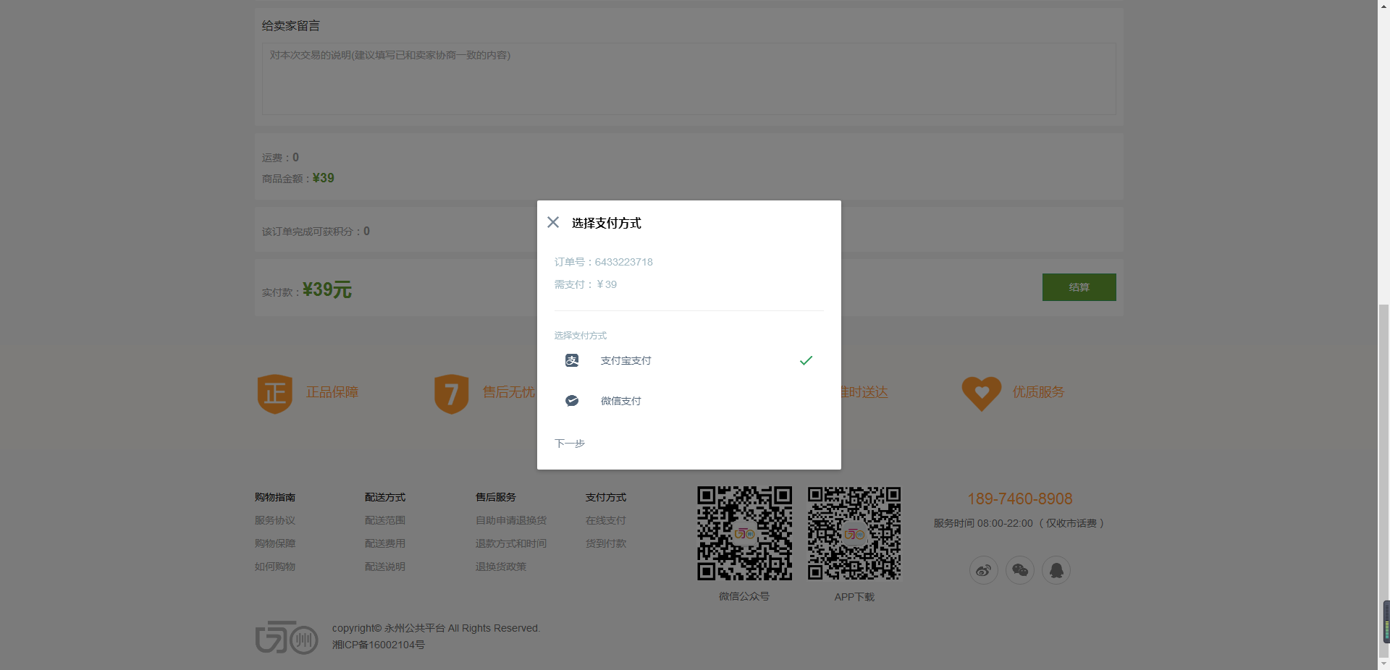
Task: Click the site logo in footer
Action: pos(287,637)
